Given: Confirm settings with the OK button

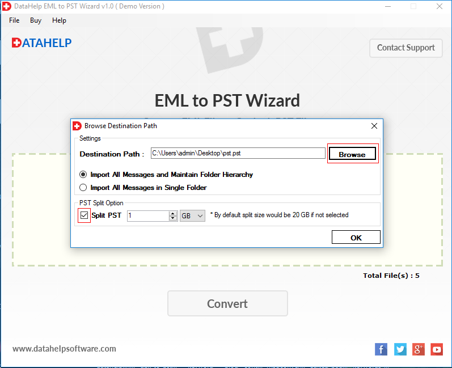Looking at the screenshot, I should pos(356,237).
